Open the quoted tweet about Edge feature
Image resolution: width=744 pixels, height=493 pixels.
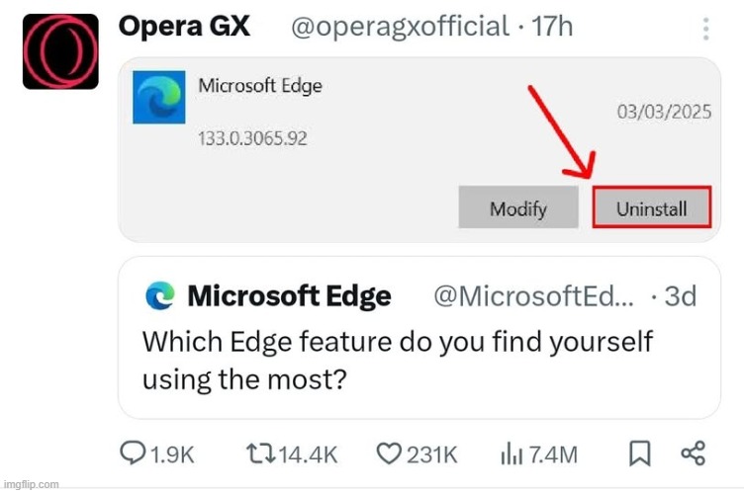click(419, 338)
